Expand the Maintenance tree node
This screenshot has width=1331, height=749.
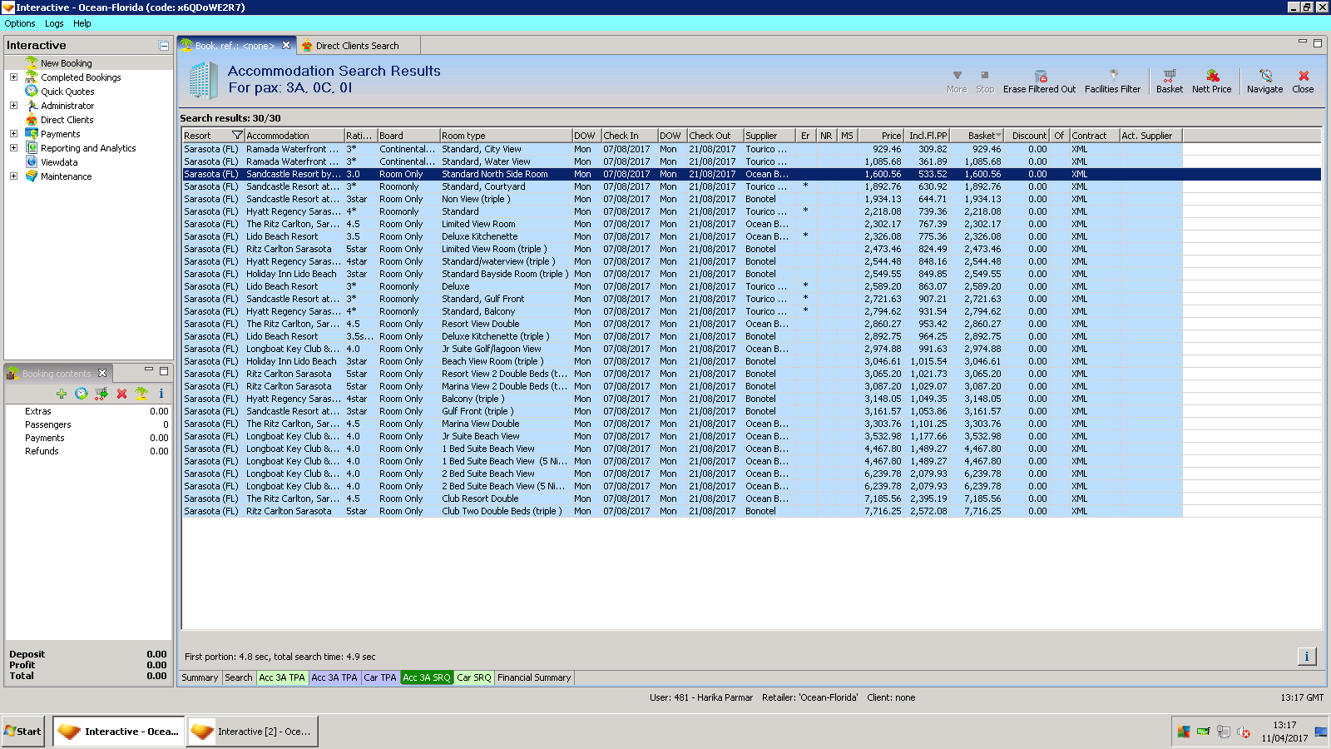[13, 176]
